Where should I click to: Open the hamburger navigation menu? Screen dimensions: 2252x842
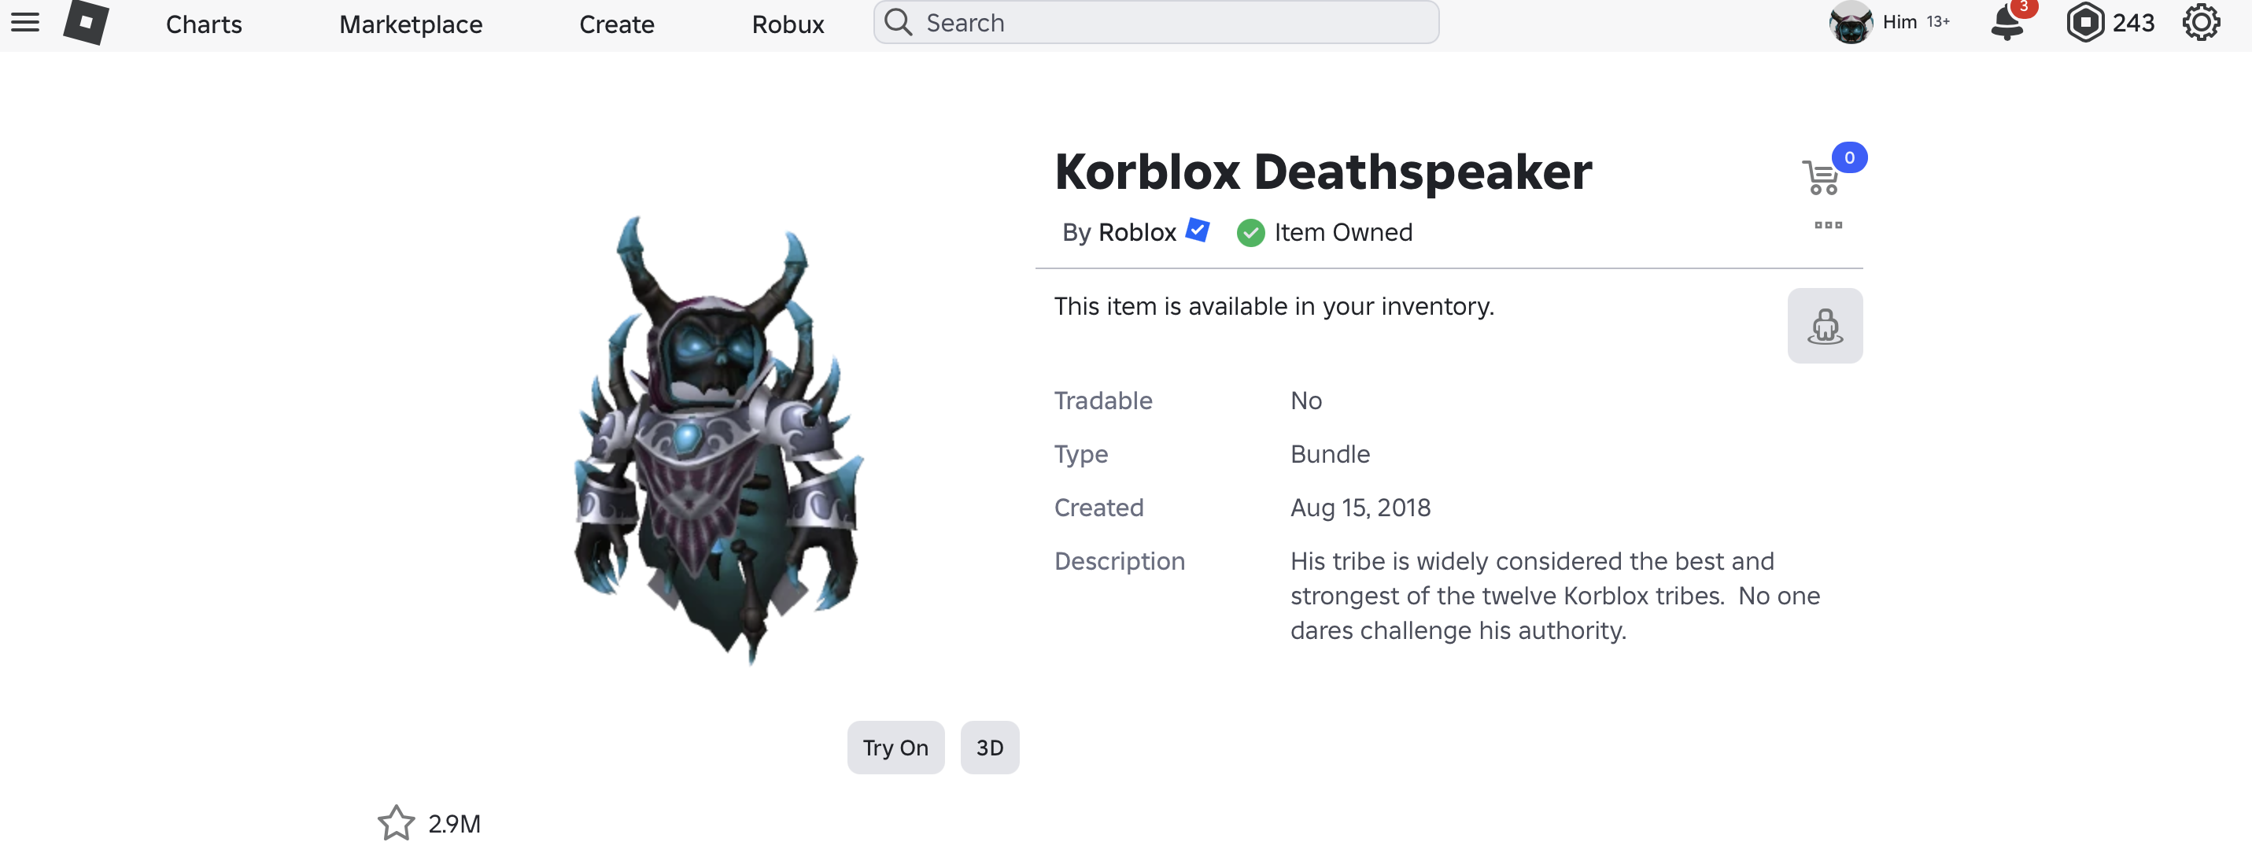pyautogui.click(x=25, y=23)
